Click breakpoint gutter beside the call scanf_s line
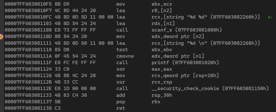 coord(2,30)
